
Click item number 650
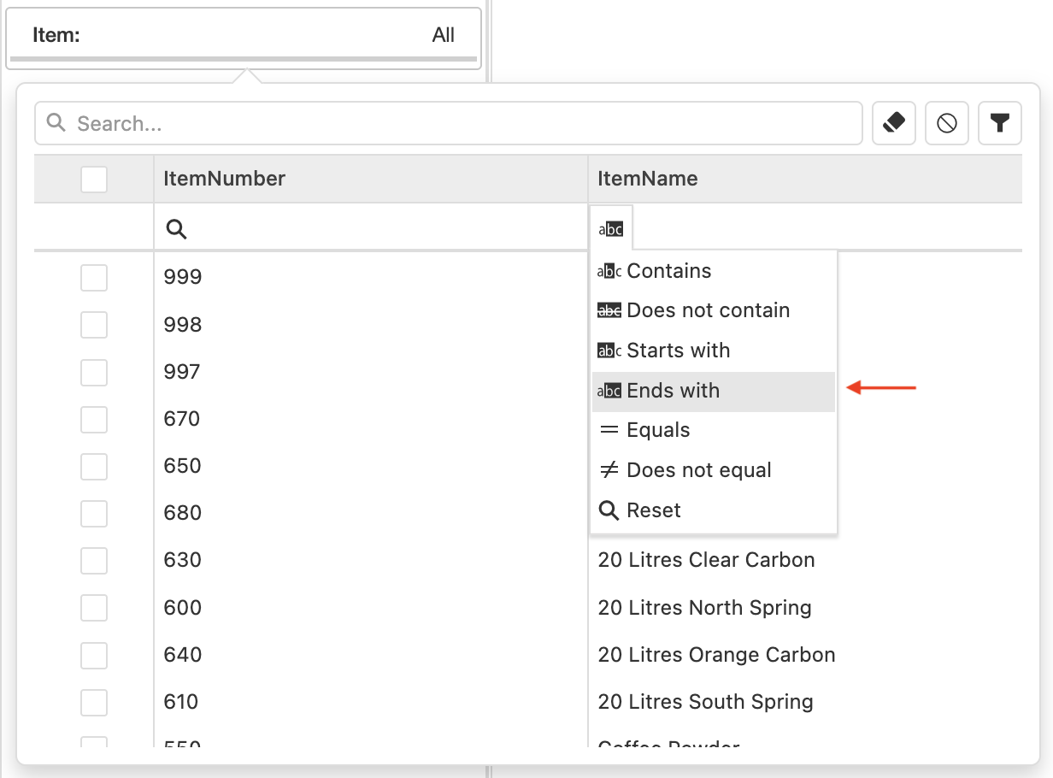(x=183, y=466)
